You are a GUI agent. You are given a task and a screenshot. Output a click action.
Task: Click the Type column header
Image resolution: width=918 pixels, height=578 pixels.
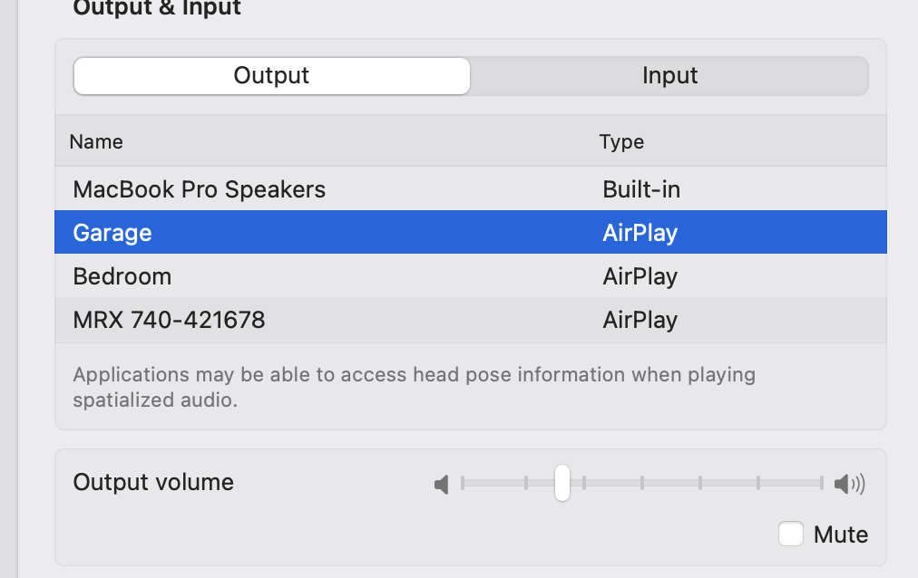[621, 142]
